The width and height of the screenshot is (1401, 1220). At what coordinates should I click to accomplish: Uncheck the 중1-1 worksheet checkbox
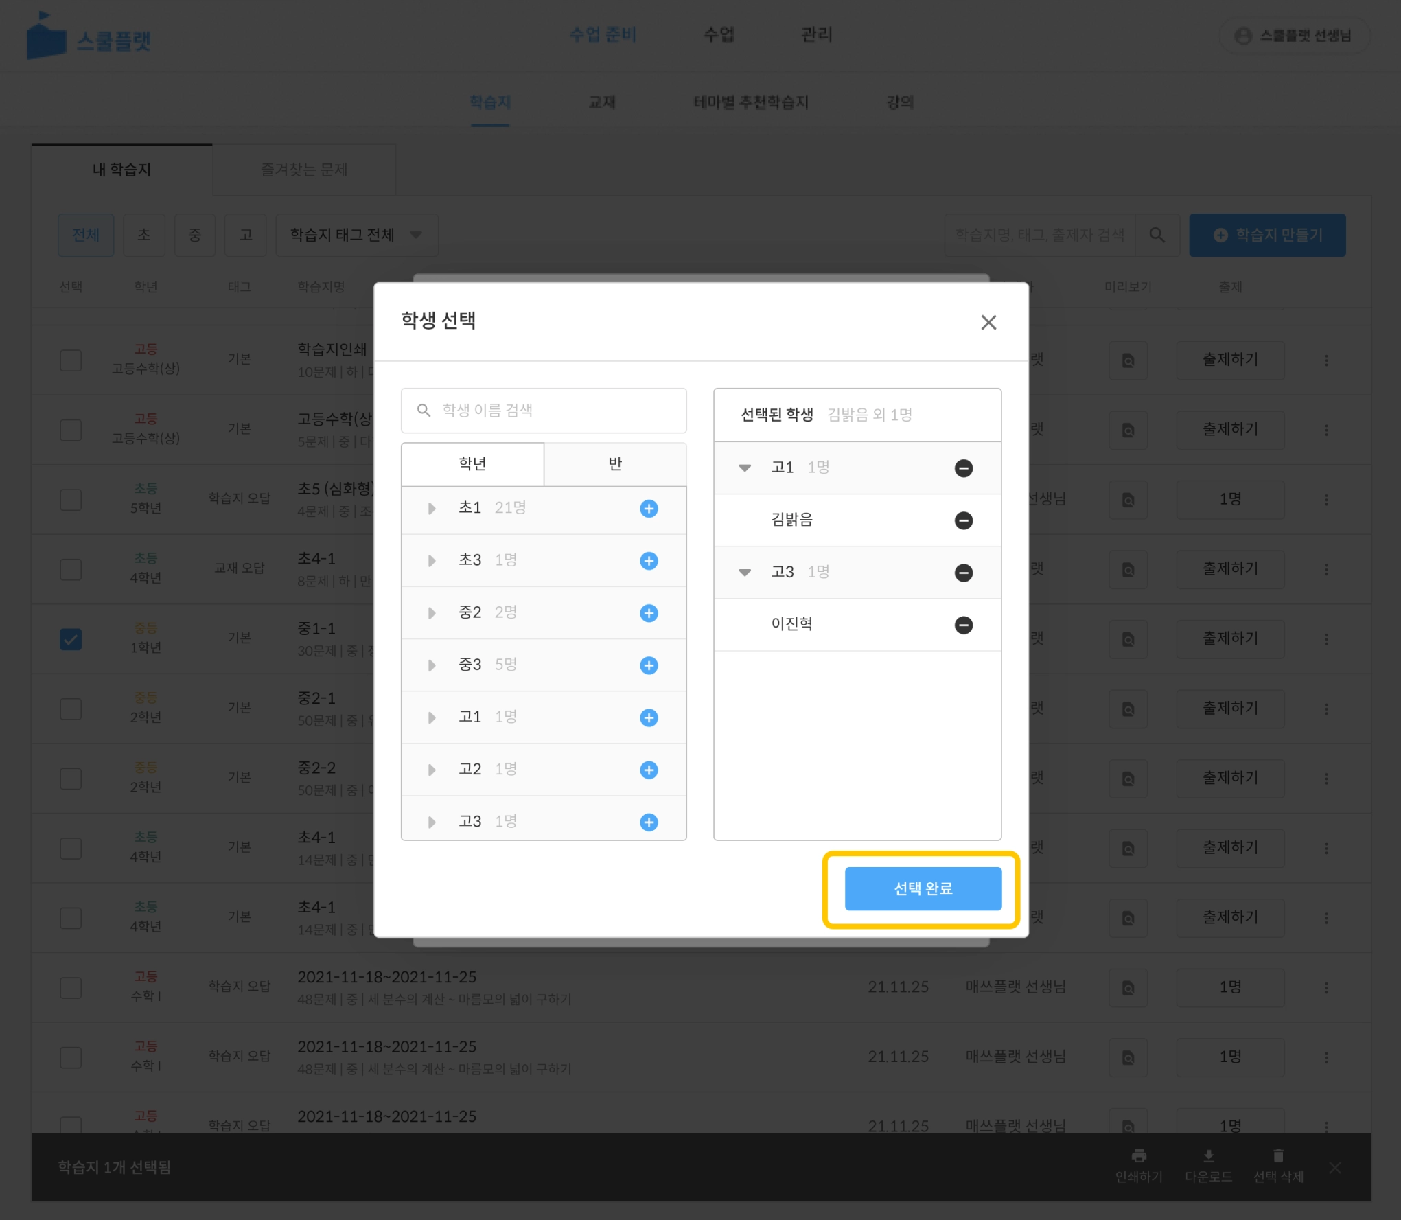pos(71,639)
